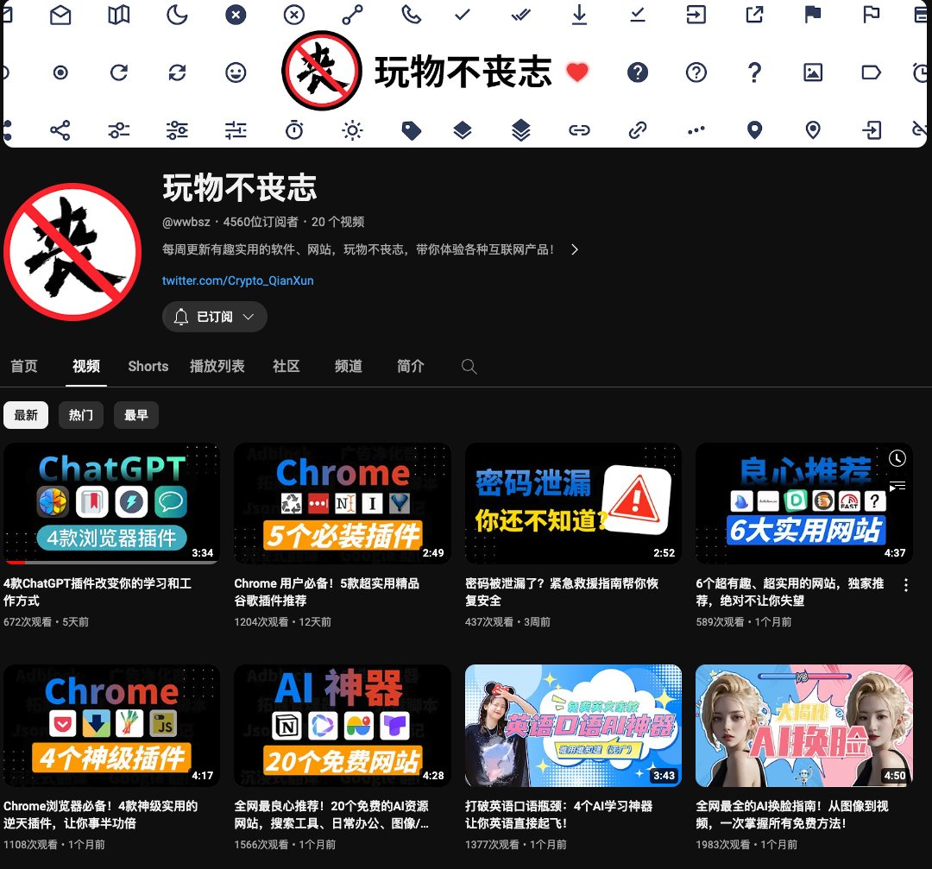Image resolution: width=932 pixels, height=869 pixels.
Task: Open the channel search magnifier icon
Action: pyautogui.click(x=469, y=366)
